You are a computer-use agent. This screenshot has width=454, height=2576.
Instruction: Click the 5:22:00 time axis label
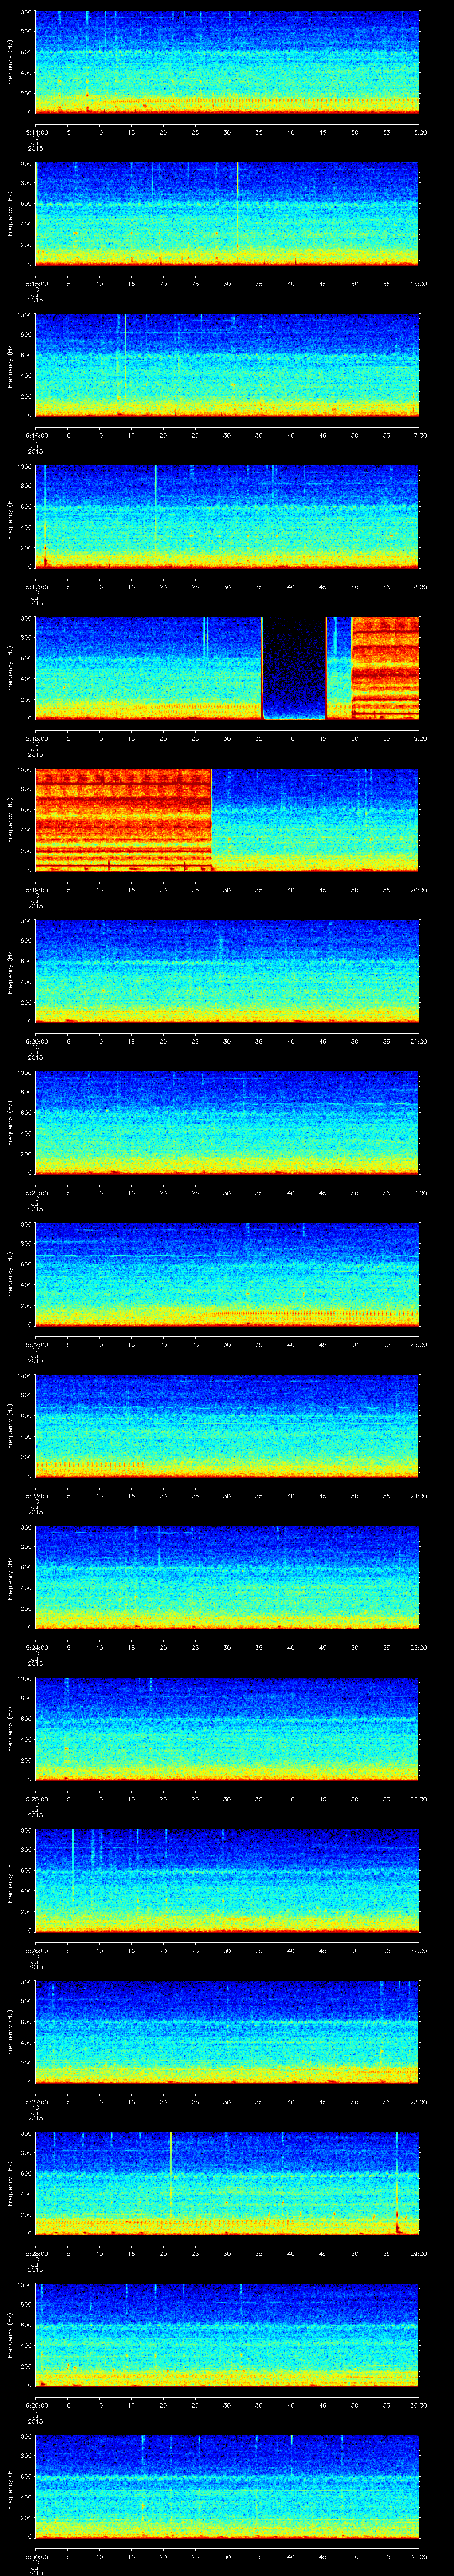click(36, 1344)
